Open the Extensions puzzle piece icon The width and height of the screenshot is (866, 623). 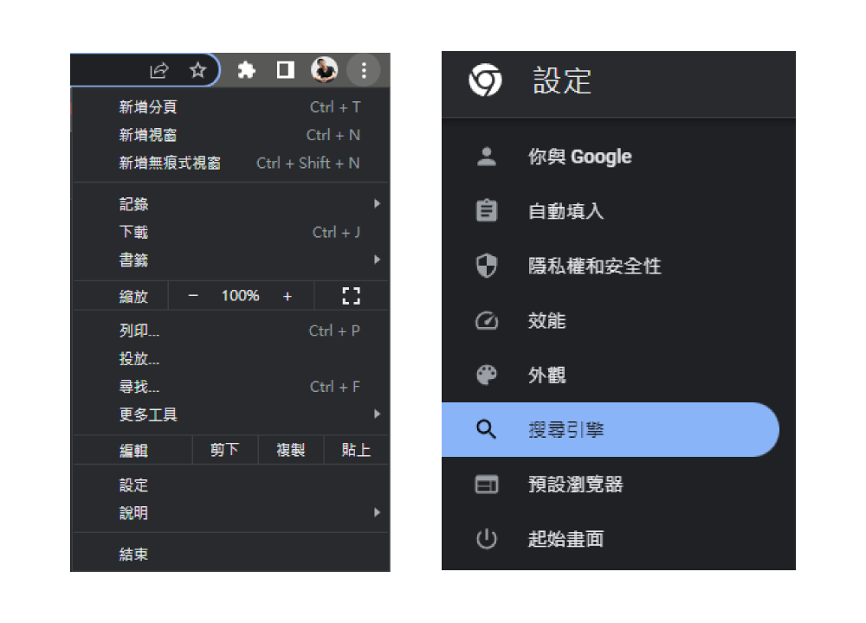(247, 71)
